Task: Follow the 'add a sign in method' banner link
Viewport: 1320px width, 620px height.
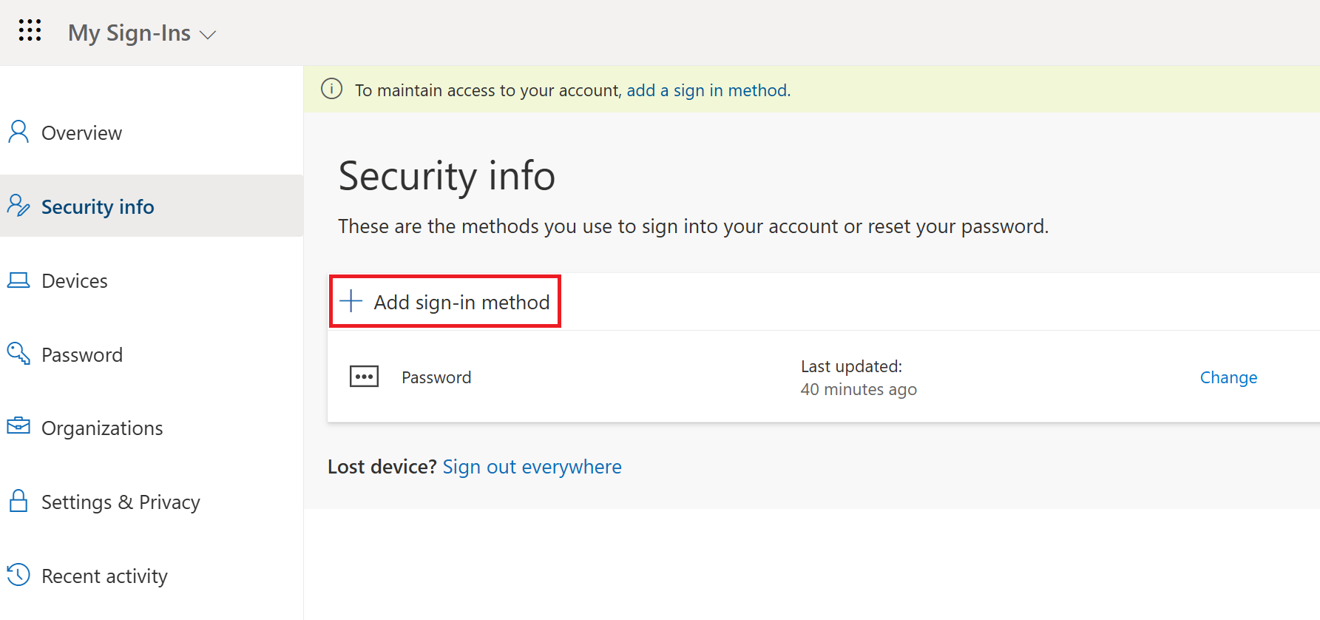Action: tap(708, 90)
